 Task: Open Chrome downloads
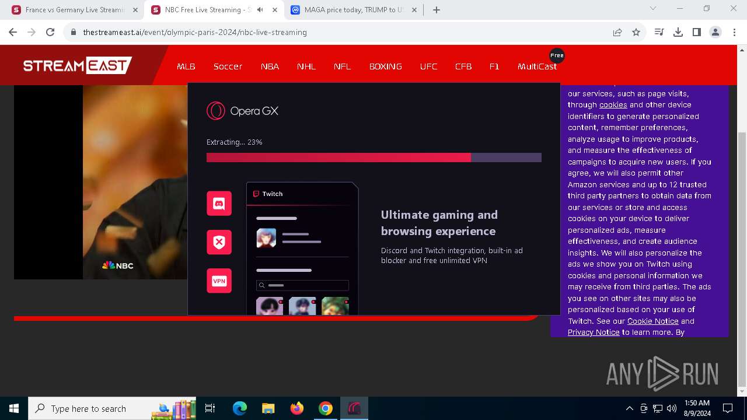pyautogui.click(x=678, y=32)
